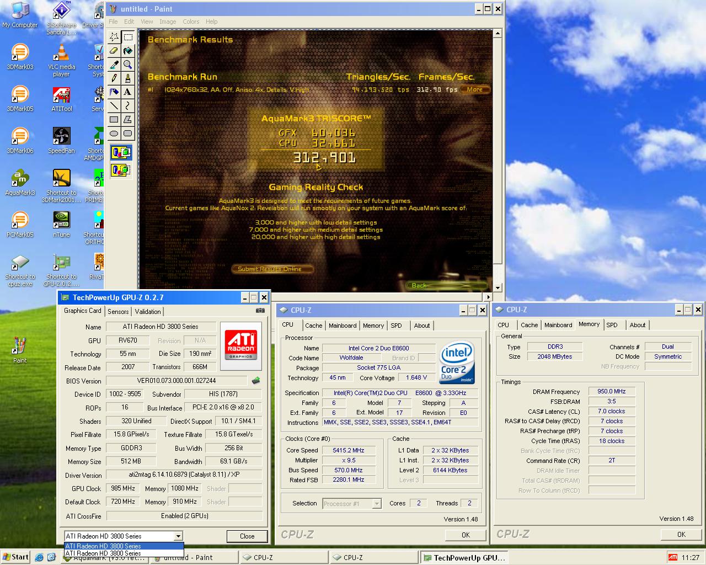Open the About tab in the CPU-Z processor window

(422, 326)
